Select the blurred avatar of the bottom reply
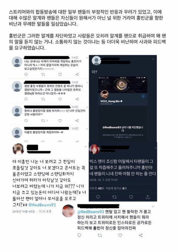 pos(69,211)
